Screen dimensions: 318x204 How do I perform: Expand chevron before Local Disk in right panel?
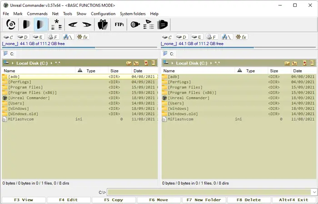click(x=172, y=63)
